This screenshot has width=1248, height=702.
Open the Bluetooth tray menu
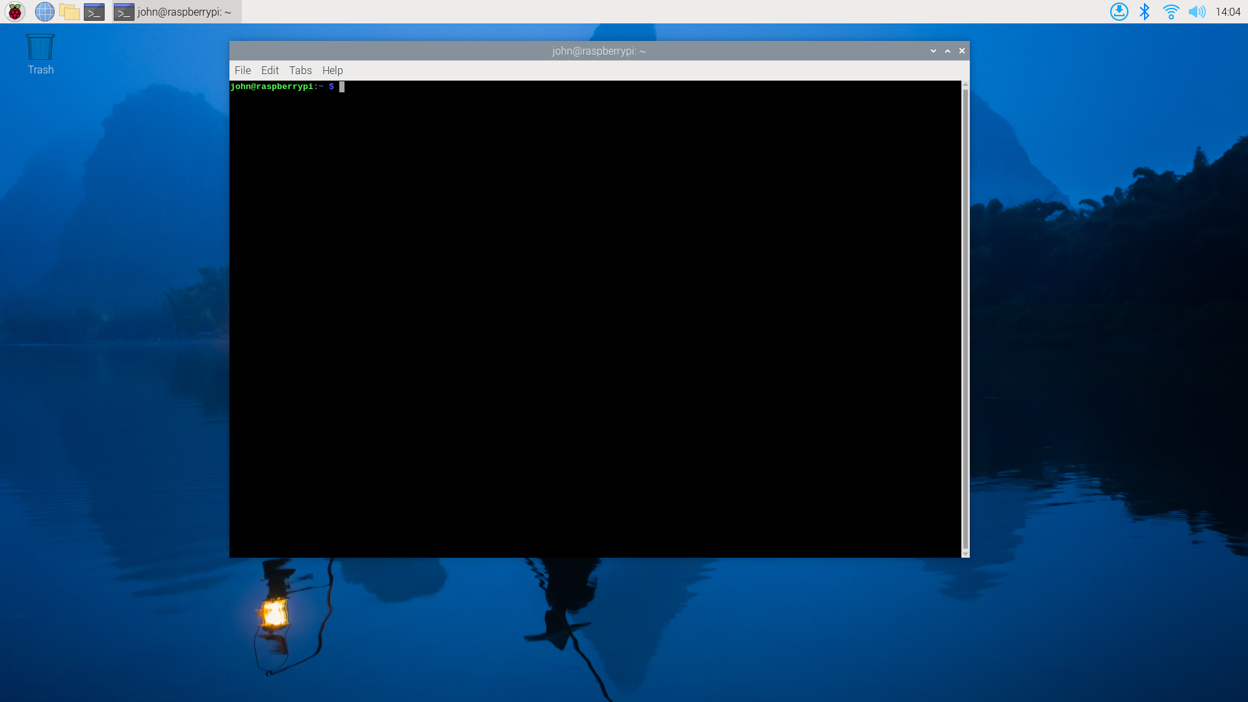click(1145, 12)
